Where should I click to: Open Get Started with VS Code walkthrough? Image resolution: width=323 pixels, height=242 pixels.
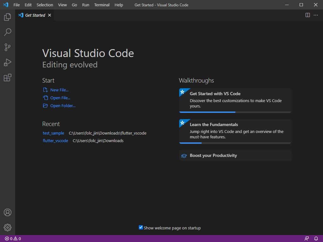pyautogui.click(x=235, y=101)
